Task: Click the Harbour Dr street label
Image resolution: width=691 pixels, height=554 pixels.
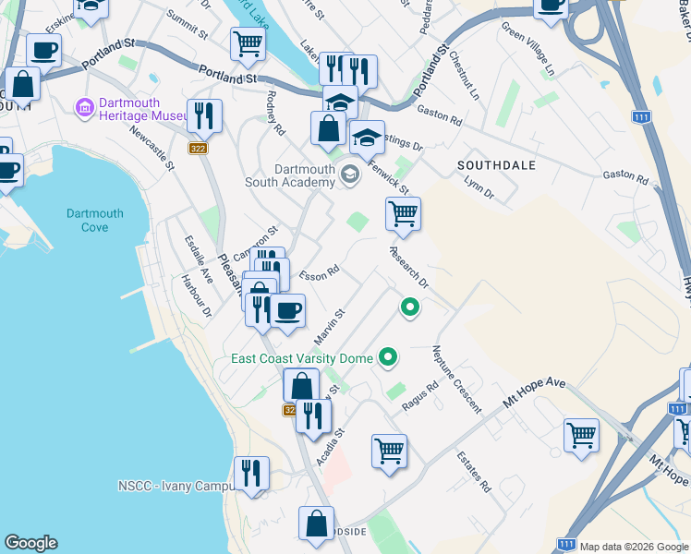Action: point(197,296)
